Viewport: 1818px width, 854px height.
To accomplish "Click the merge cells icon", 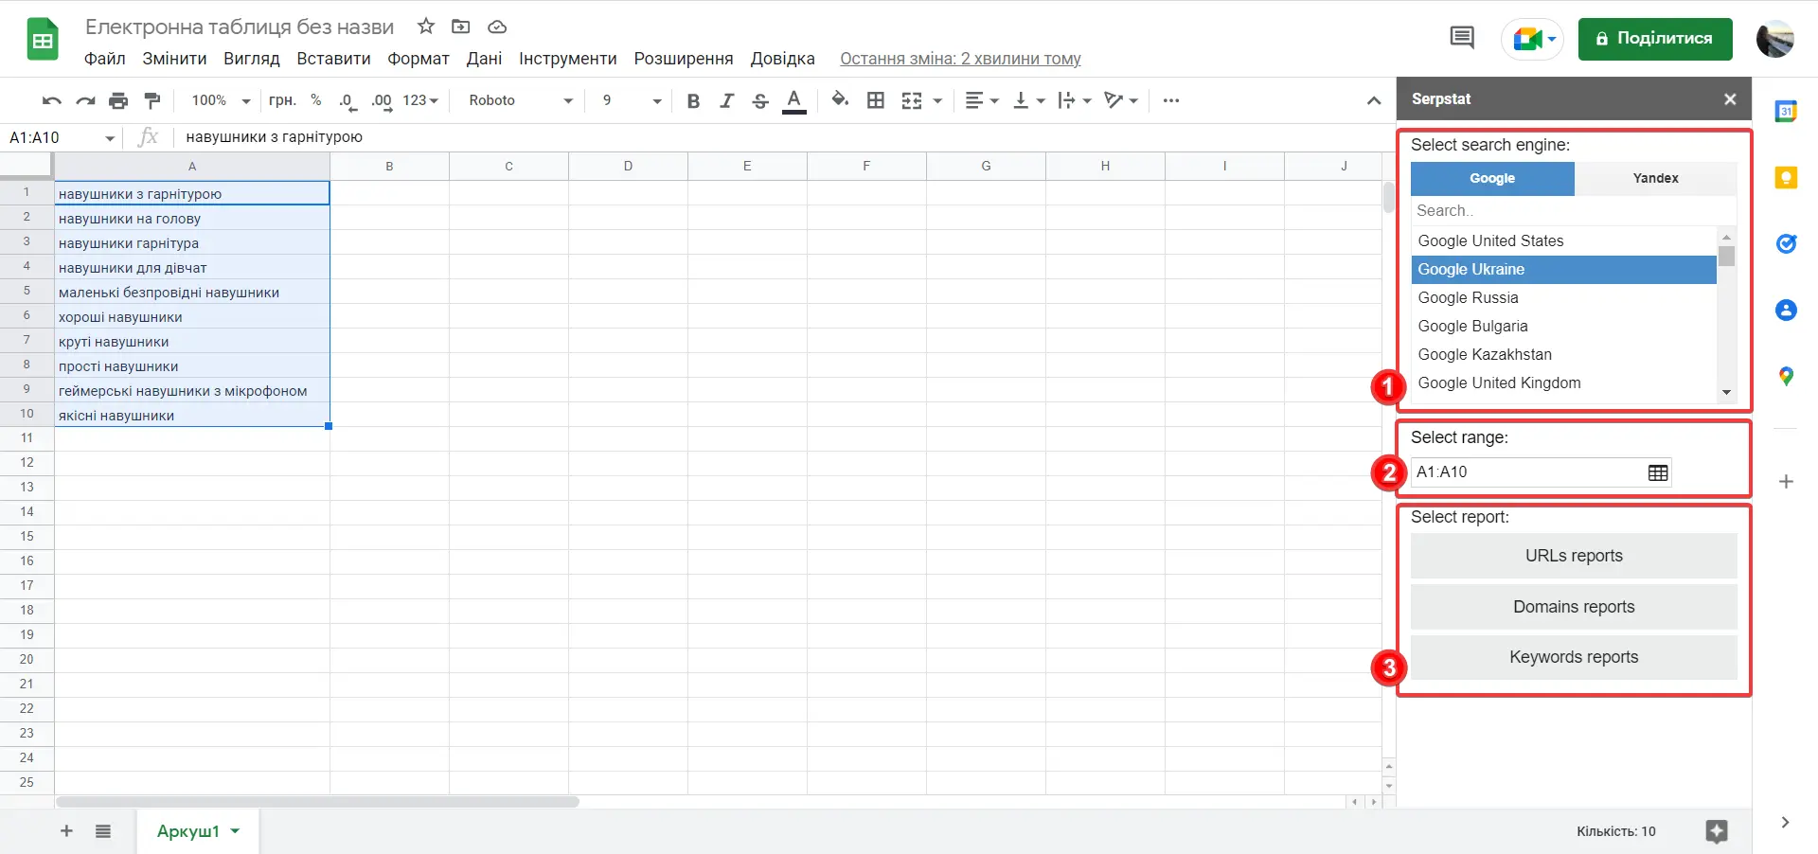I will coord(912,100).
